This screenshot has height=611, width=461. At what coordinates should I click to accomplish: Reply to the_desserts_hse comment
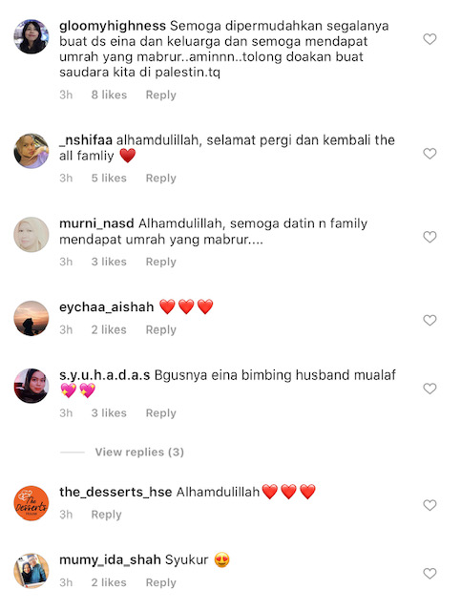click(106, 515)
